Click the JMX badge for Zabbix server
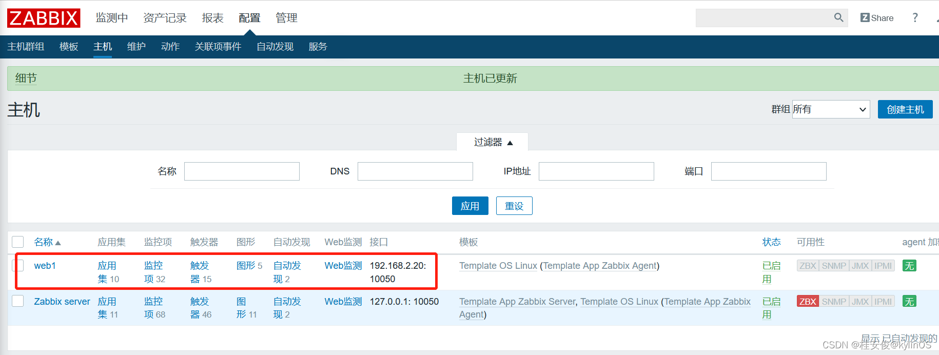939x355 pixels. coord(860,301)
